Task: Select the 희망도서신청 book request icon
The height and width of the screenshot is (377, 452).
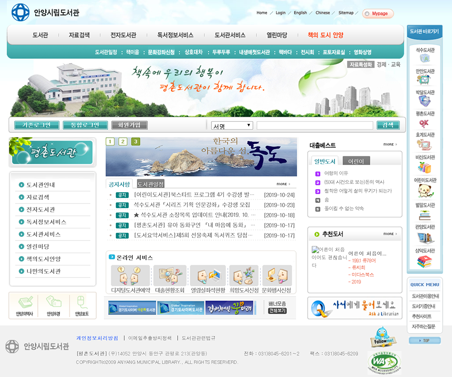Action: (244, 276)
